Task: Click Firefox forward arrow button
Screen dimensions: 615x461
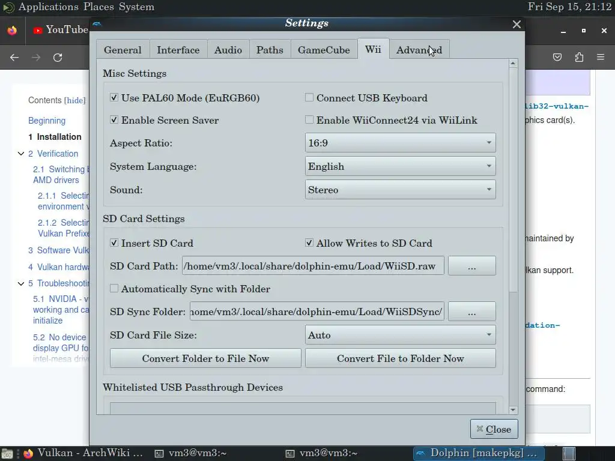Action: [36, 58]
